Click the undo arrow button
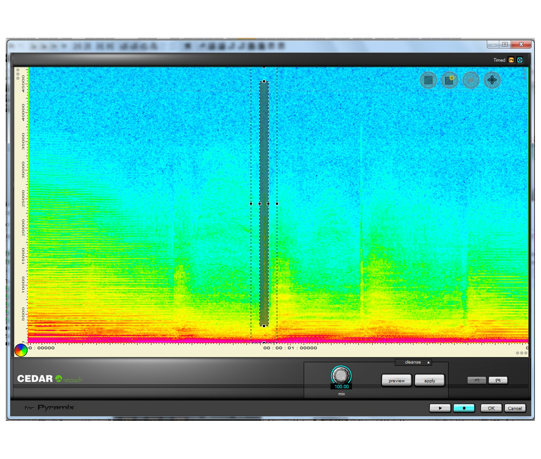The image size is (541, 459). click(x=476, y=380)
